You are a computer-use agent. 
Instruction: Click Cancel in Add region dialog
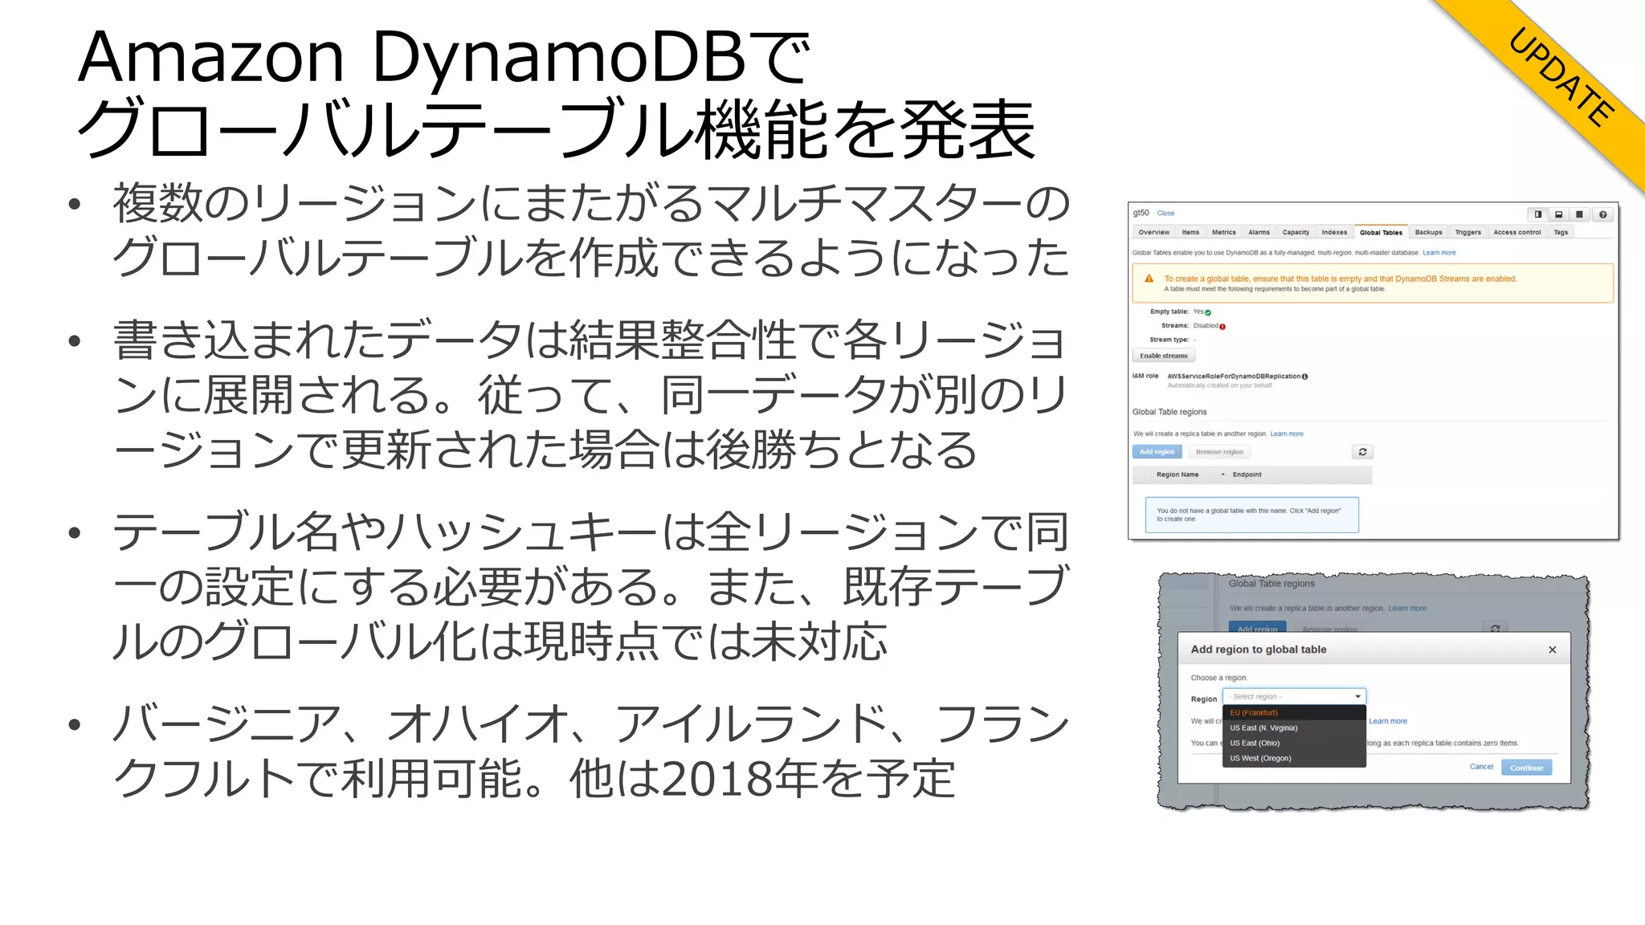(x=1481, y=767)
